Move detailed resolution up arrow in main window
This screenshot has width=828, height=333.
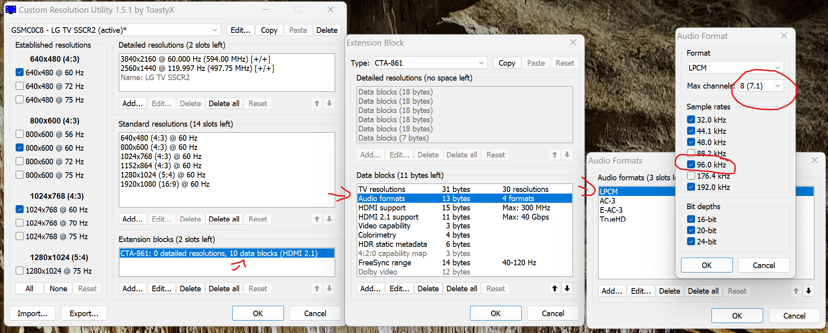point(317,103)
